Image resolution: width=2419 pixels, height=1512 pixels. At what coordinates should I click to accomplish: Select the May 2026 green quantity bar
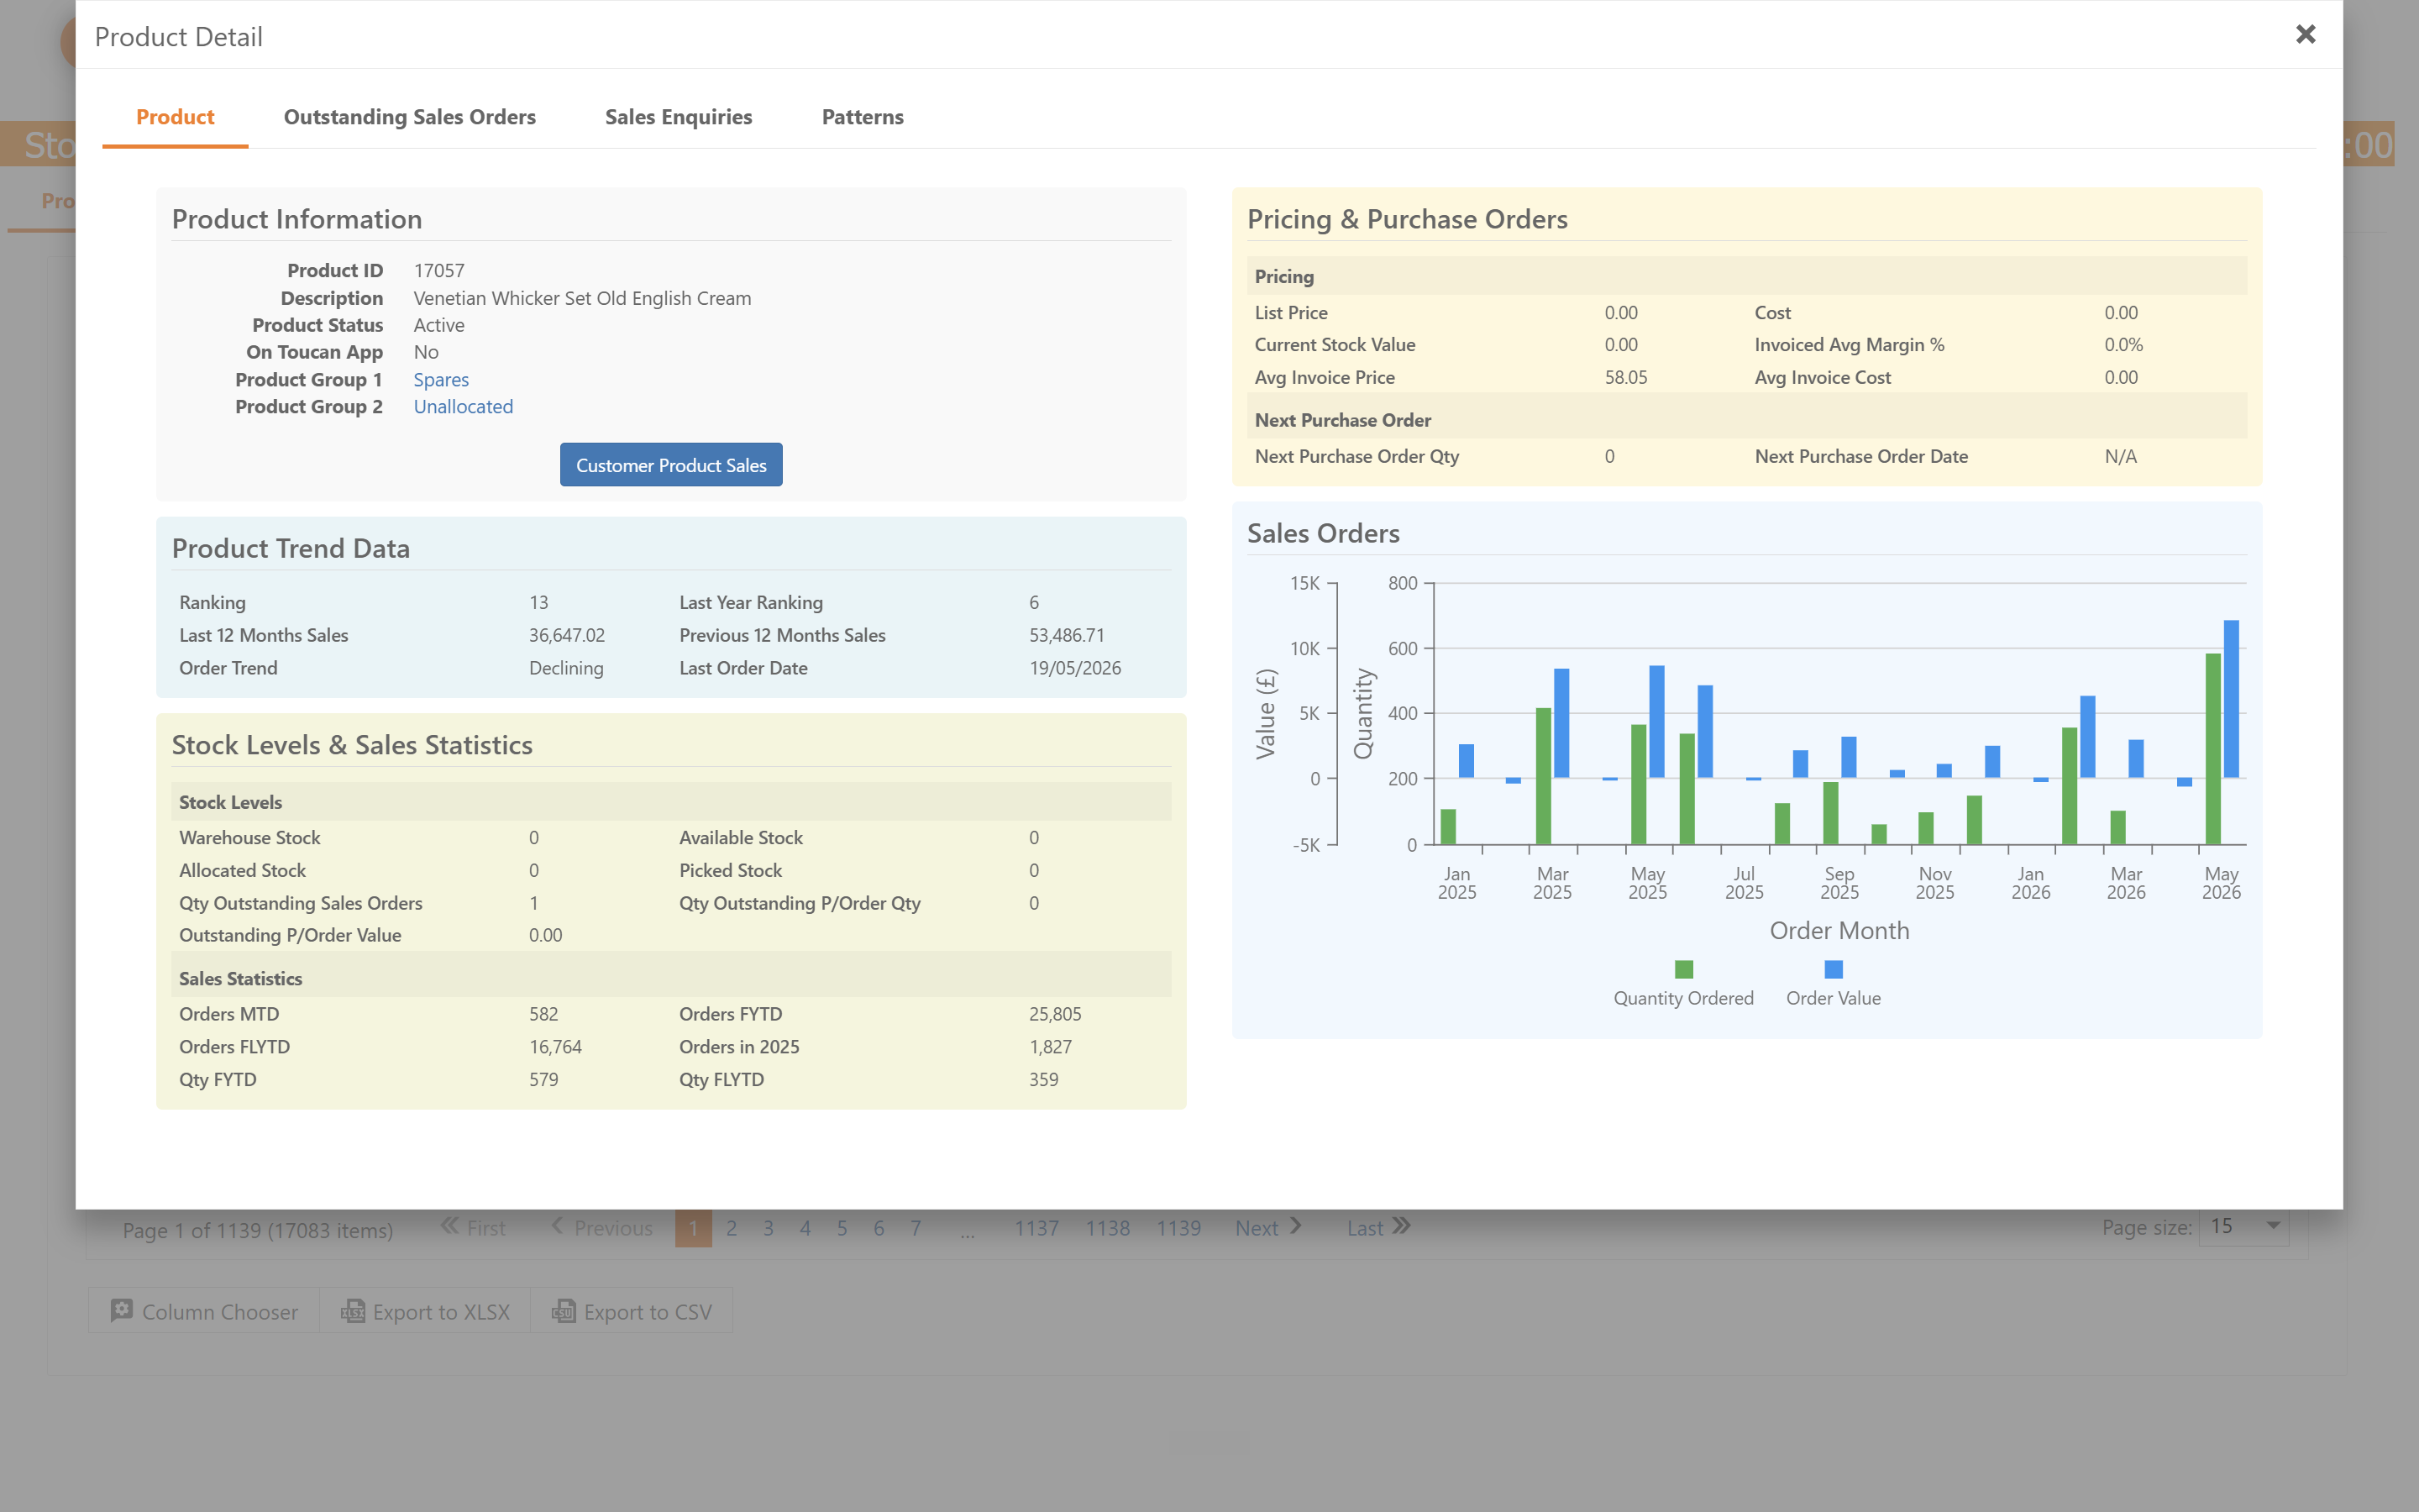(x=2213, y=749)
